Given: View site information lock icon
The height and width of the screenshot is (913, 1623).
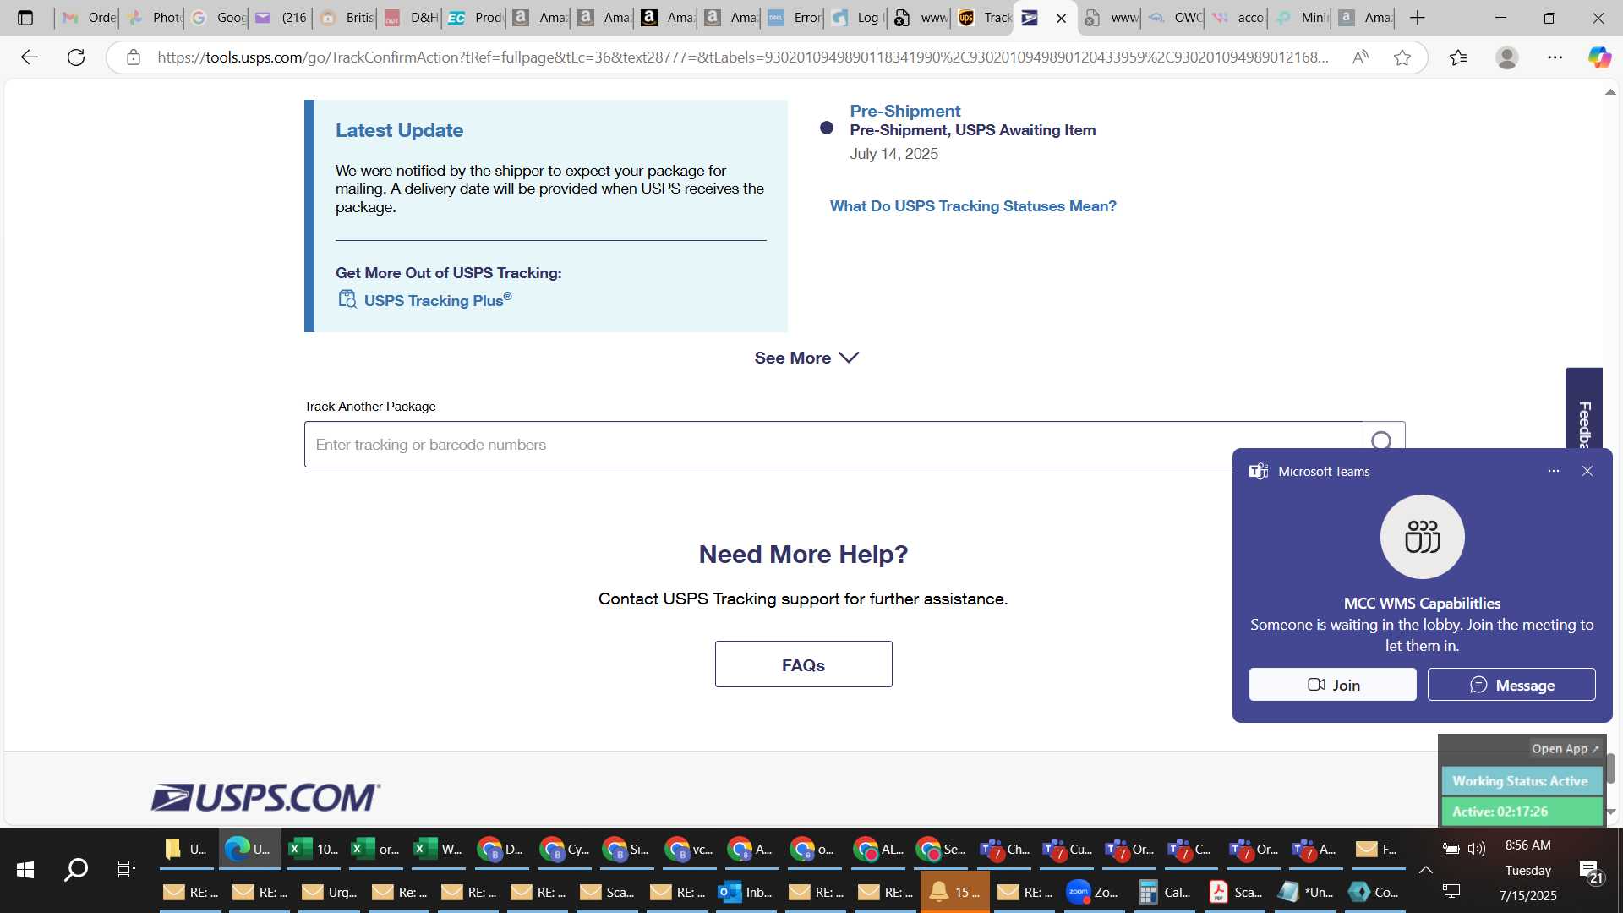Looking at the screenshot, I should (x=133, y=57).
